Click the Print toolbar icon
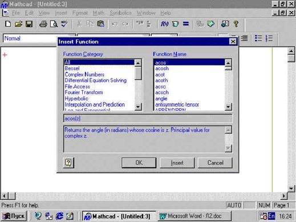Image resolution: width=296 pixels, height=222 pixels. tap(43, 24)
